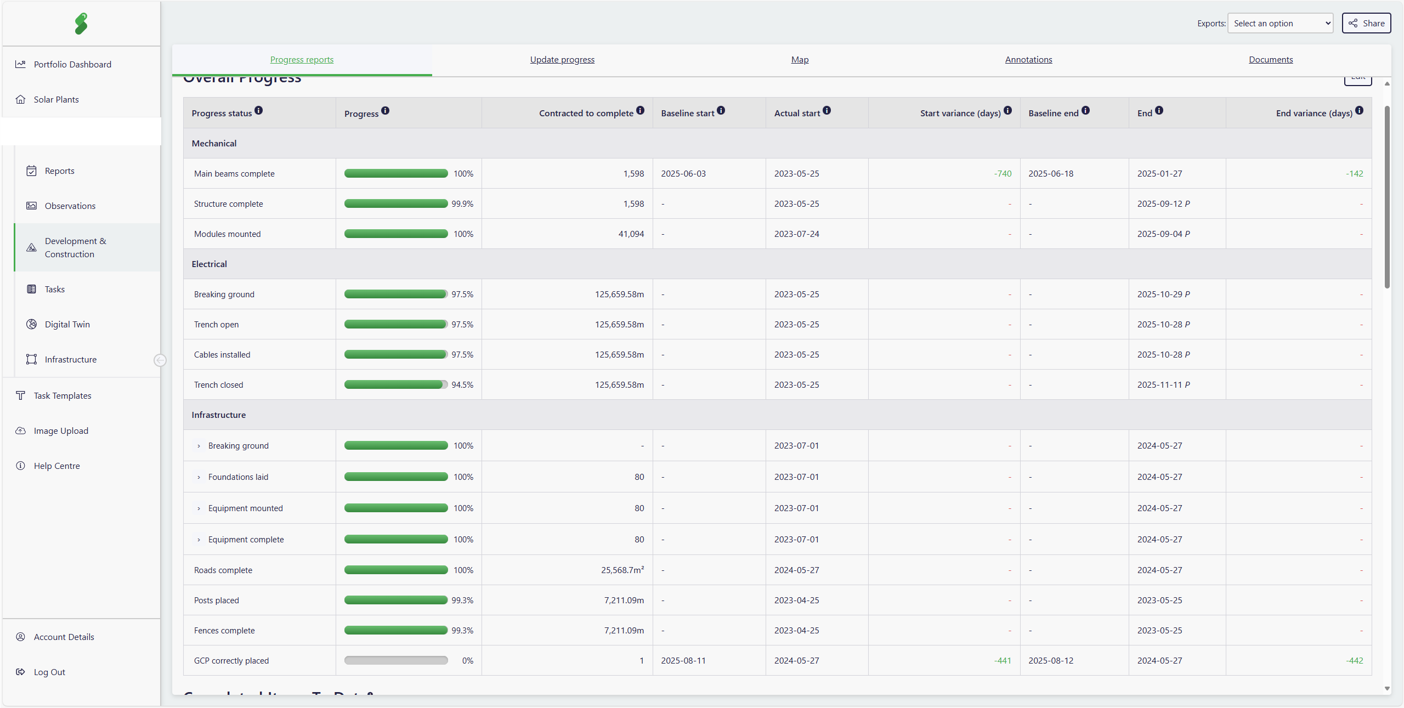Click the Log Out link
The height and width of the screenshot is (708, 1404).
49,672
